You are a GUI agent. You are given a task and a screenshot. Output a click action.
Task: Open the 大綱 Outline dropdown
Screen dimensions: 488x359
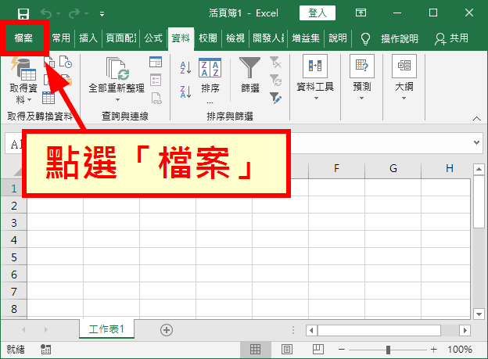click(x=404, y=78)
